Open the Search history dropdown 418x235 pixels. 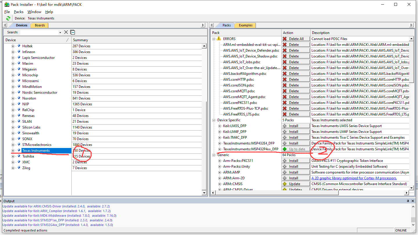click(60, 32)
